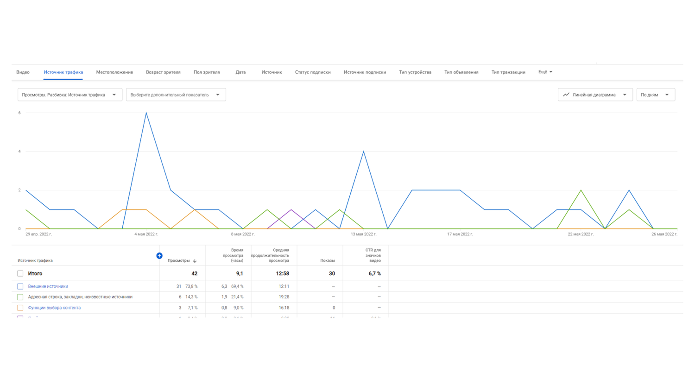Expand the Выберите дополнительный показатель dropdown
Image resolution: width=695 pixels, height=391 pixels.
[x=176, y=95]
